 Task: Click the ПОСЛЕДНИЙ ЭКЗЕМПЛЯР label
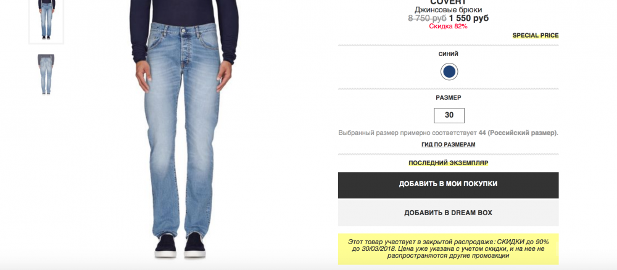(x=448, y=163)
